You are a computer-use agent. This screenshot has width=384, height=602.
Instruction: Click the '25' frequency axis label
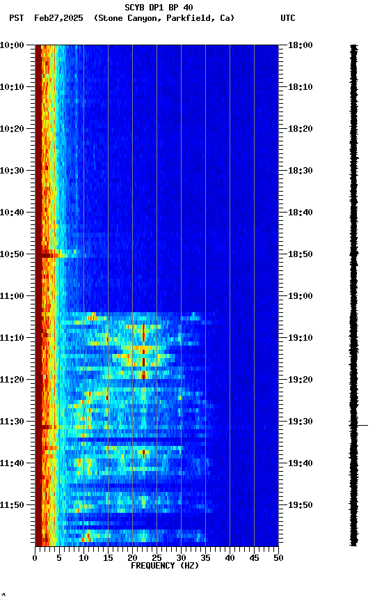157,558
